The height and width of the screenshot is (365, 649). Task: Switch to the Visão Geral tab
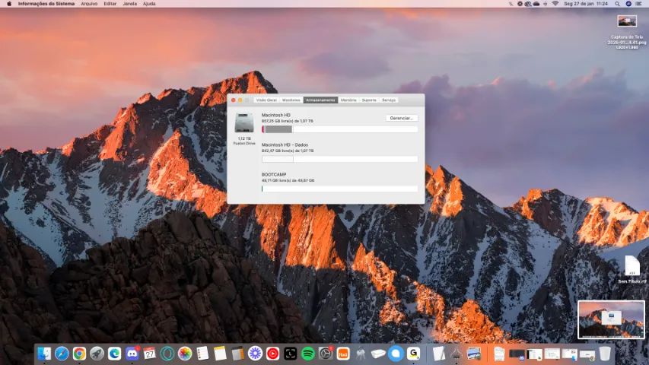tap(266, 100)
